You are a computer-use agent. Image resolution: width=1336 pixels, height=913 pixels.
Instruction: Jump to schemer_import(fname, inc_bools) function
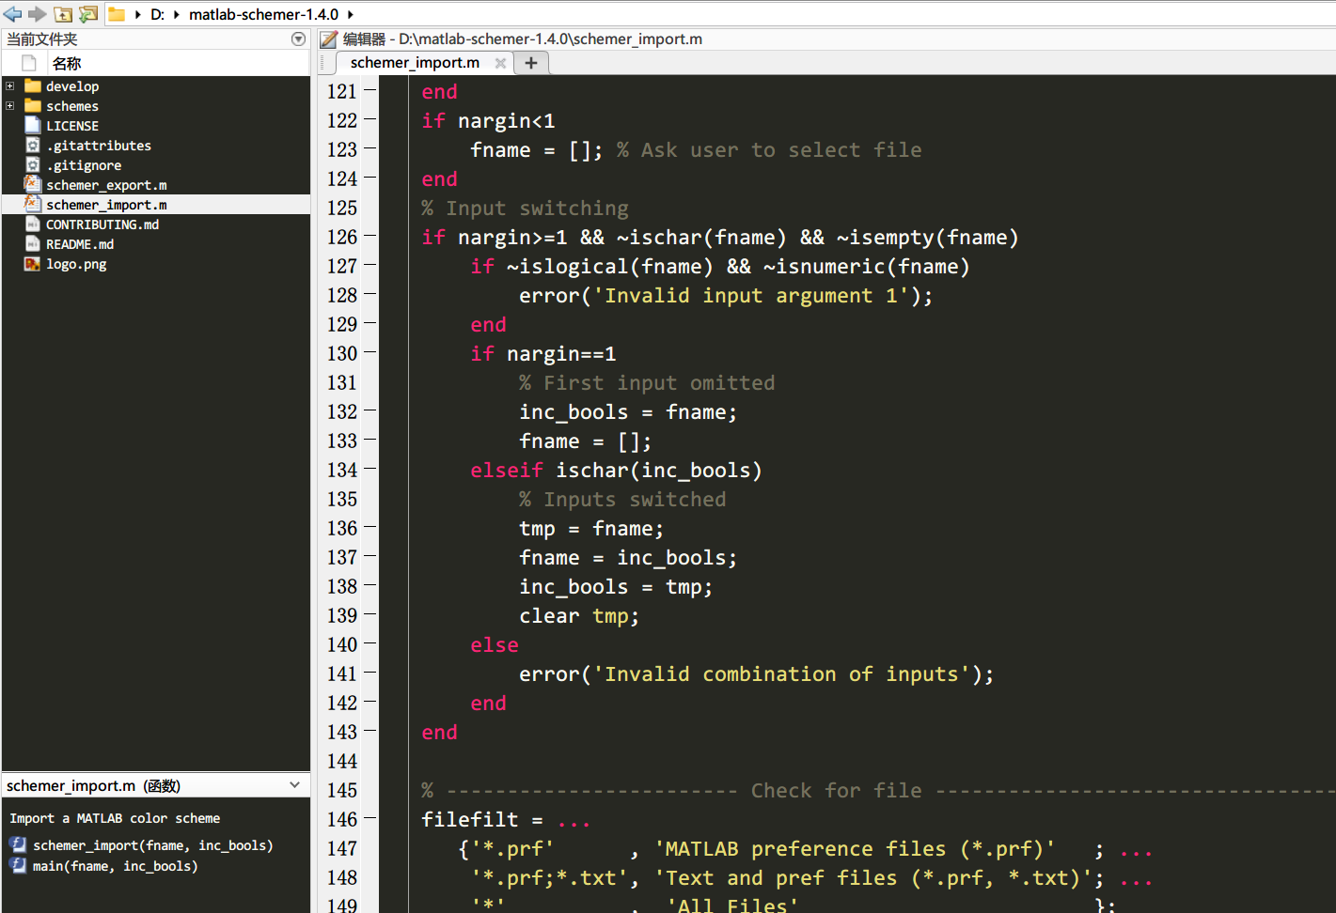coord(153,845)
